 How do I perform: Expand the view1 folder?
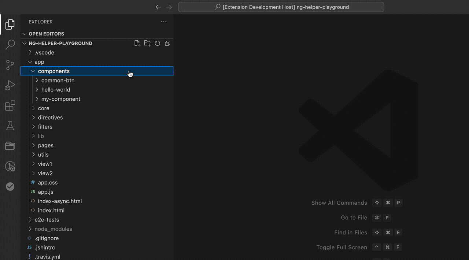tap(97, 164)
